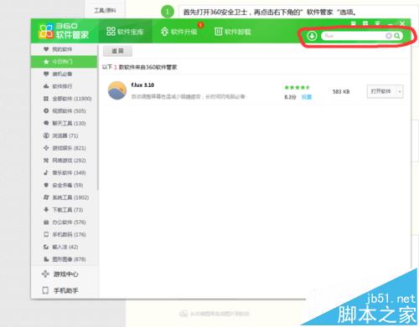Clear the search box with the X icon
This screenshot has height=327, width=419.
[389, 36]
